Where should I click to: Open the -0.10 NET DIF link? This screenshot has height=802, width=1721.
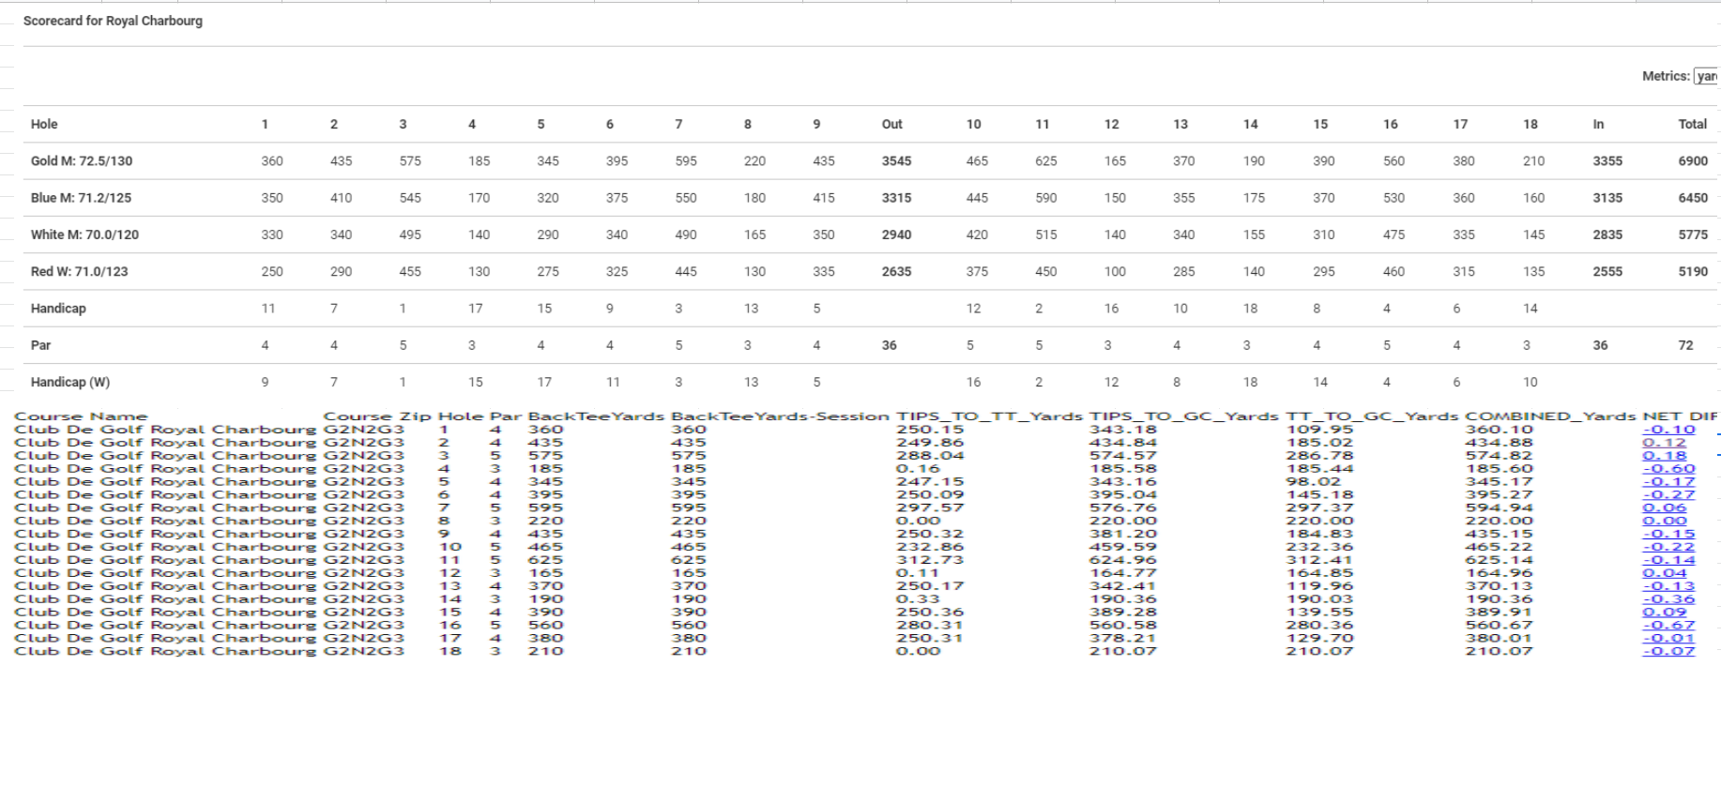(1668, 430)
